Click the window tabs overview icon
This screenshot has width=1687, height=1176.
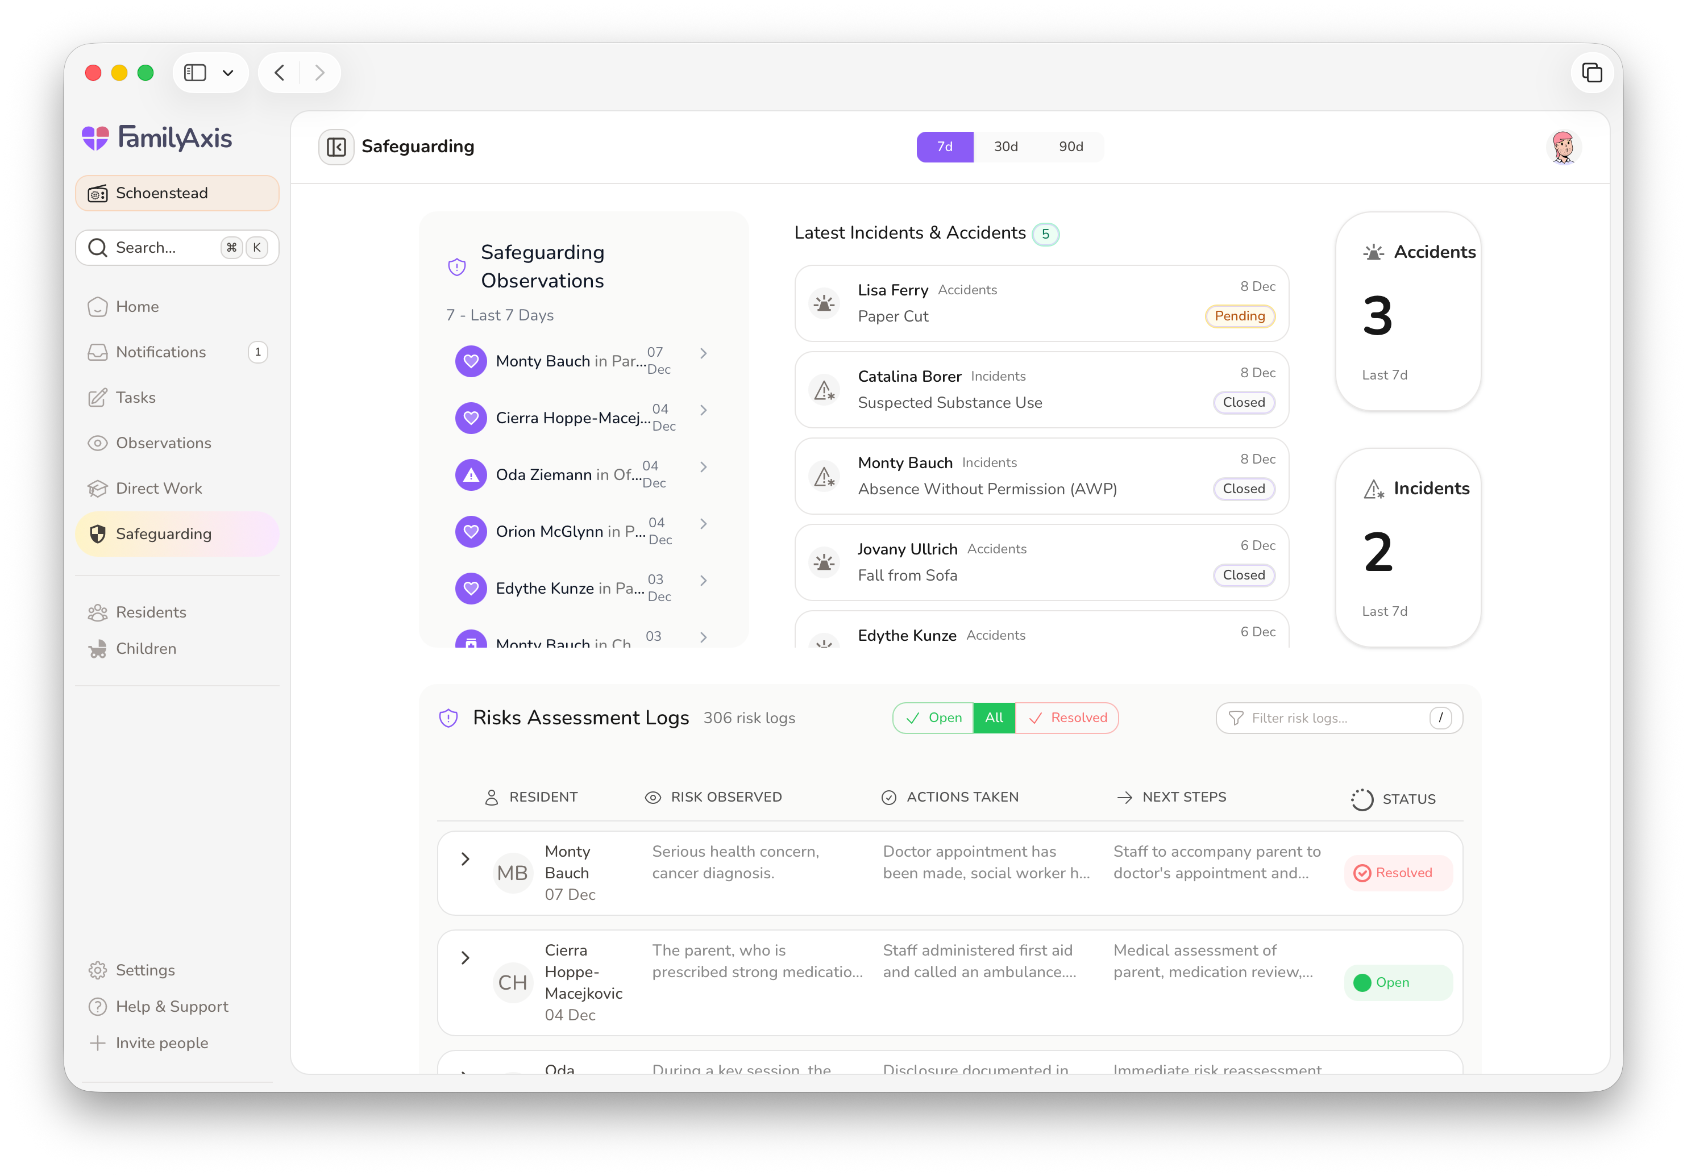[x=1592, y=73]
